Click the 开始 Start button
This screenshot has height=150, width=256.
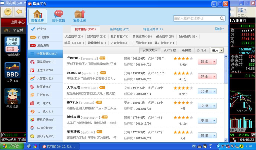click(x=12, y=146)
